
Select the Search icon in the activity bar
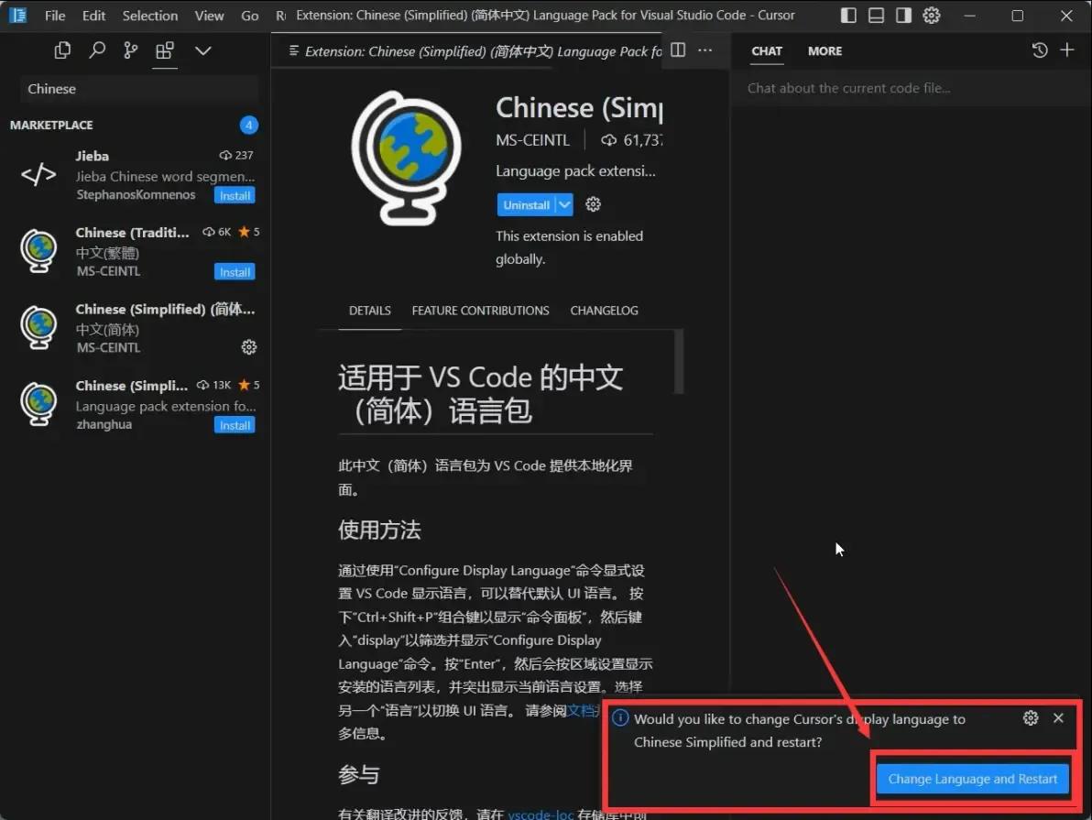pyautogui.click(x=97, y=50)
